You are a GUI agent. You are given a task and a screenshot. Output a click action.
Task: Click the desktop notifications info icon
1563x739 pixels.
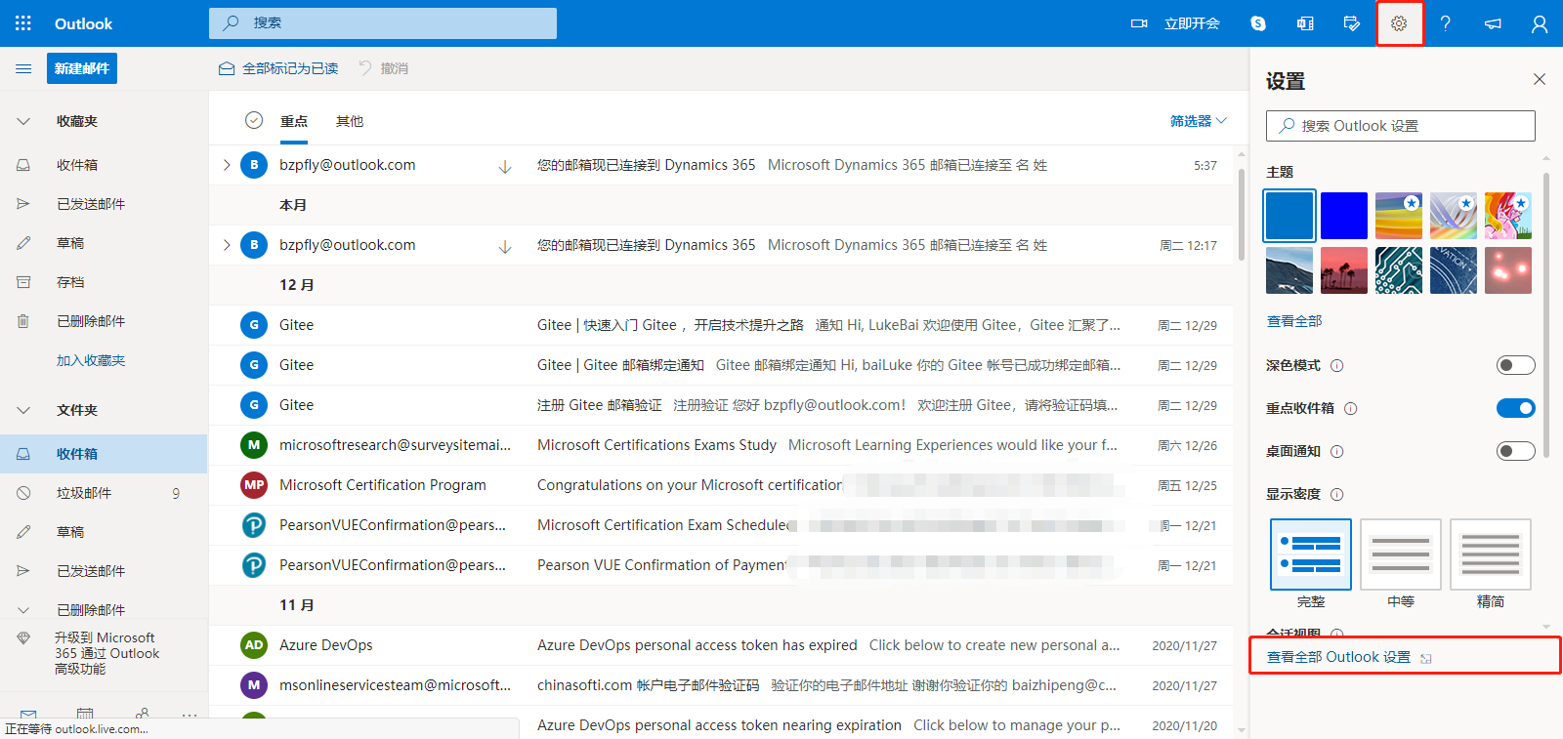pos(1337,451)
